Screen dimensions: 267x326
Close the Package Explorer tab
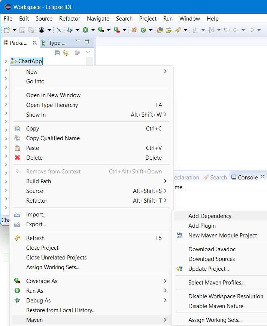pos(35,43)
